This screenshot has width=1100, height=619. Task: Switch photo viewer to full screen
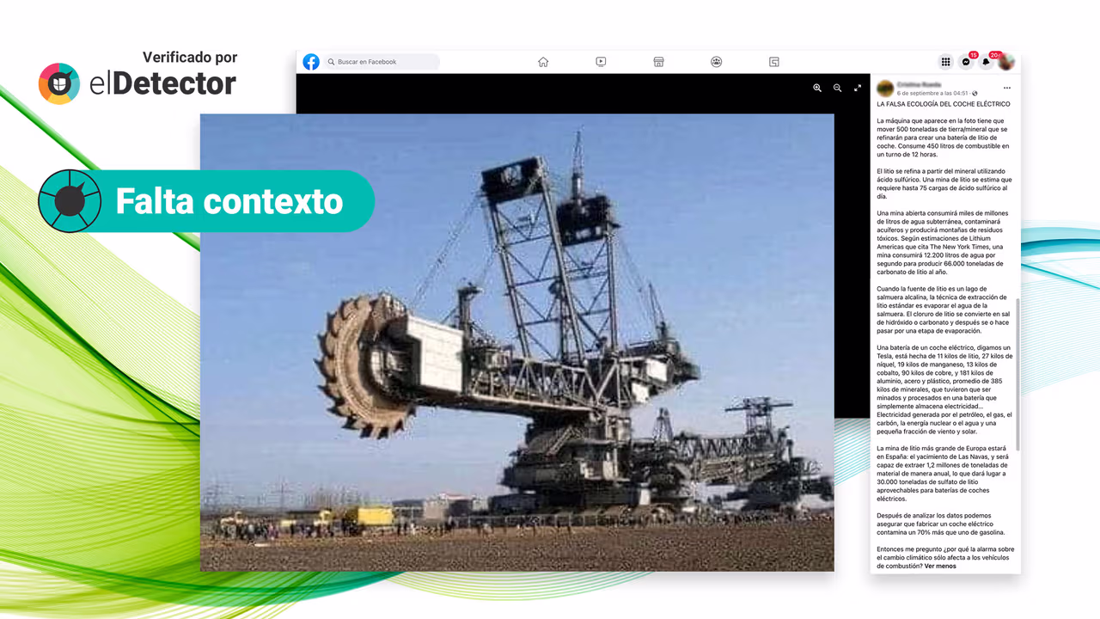pos(858,88)
